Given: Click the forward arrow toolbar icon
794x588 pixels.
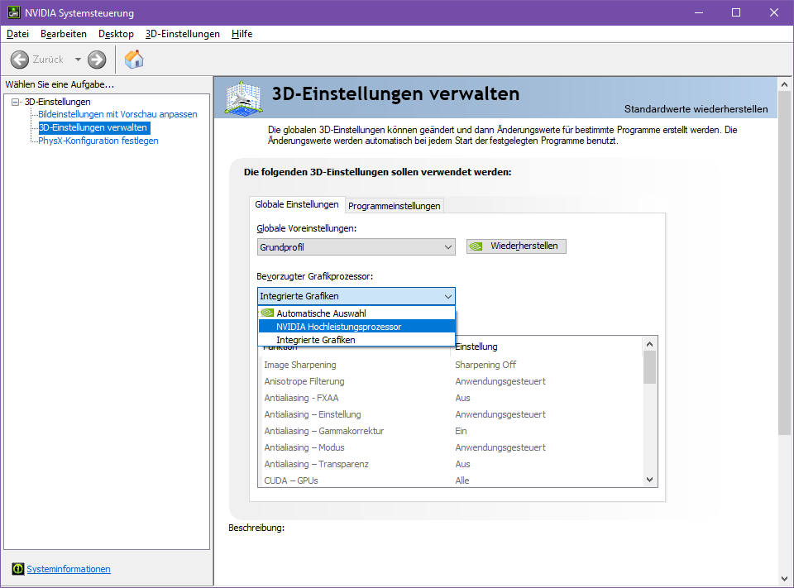Looking at the screenshot, I should tap(97, 60).
